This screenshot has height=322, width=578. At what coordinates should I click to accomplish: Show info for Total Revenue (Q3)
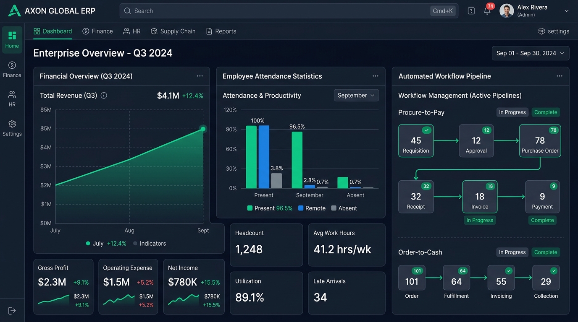point(104,96)
